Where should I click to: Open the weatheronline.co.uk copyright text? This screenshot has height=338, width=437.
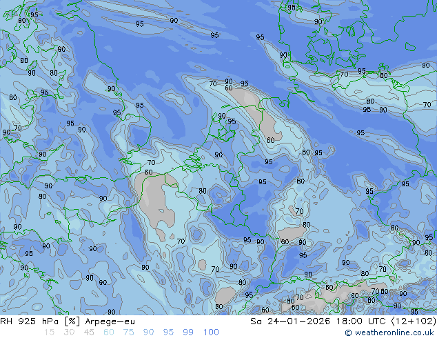point(390,332)
